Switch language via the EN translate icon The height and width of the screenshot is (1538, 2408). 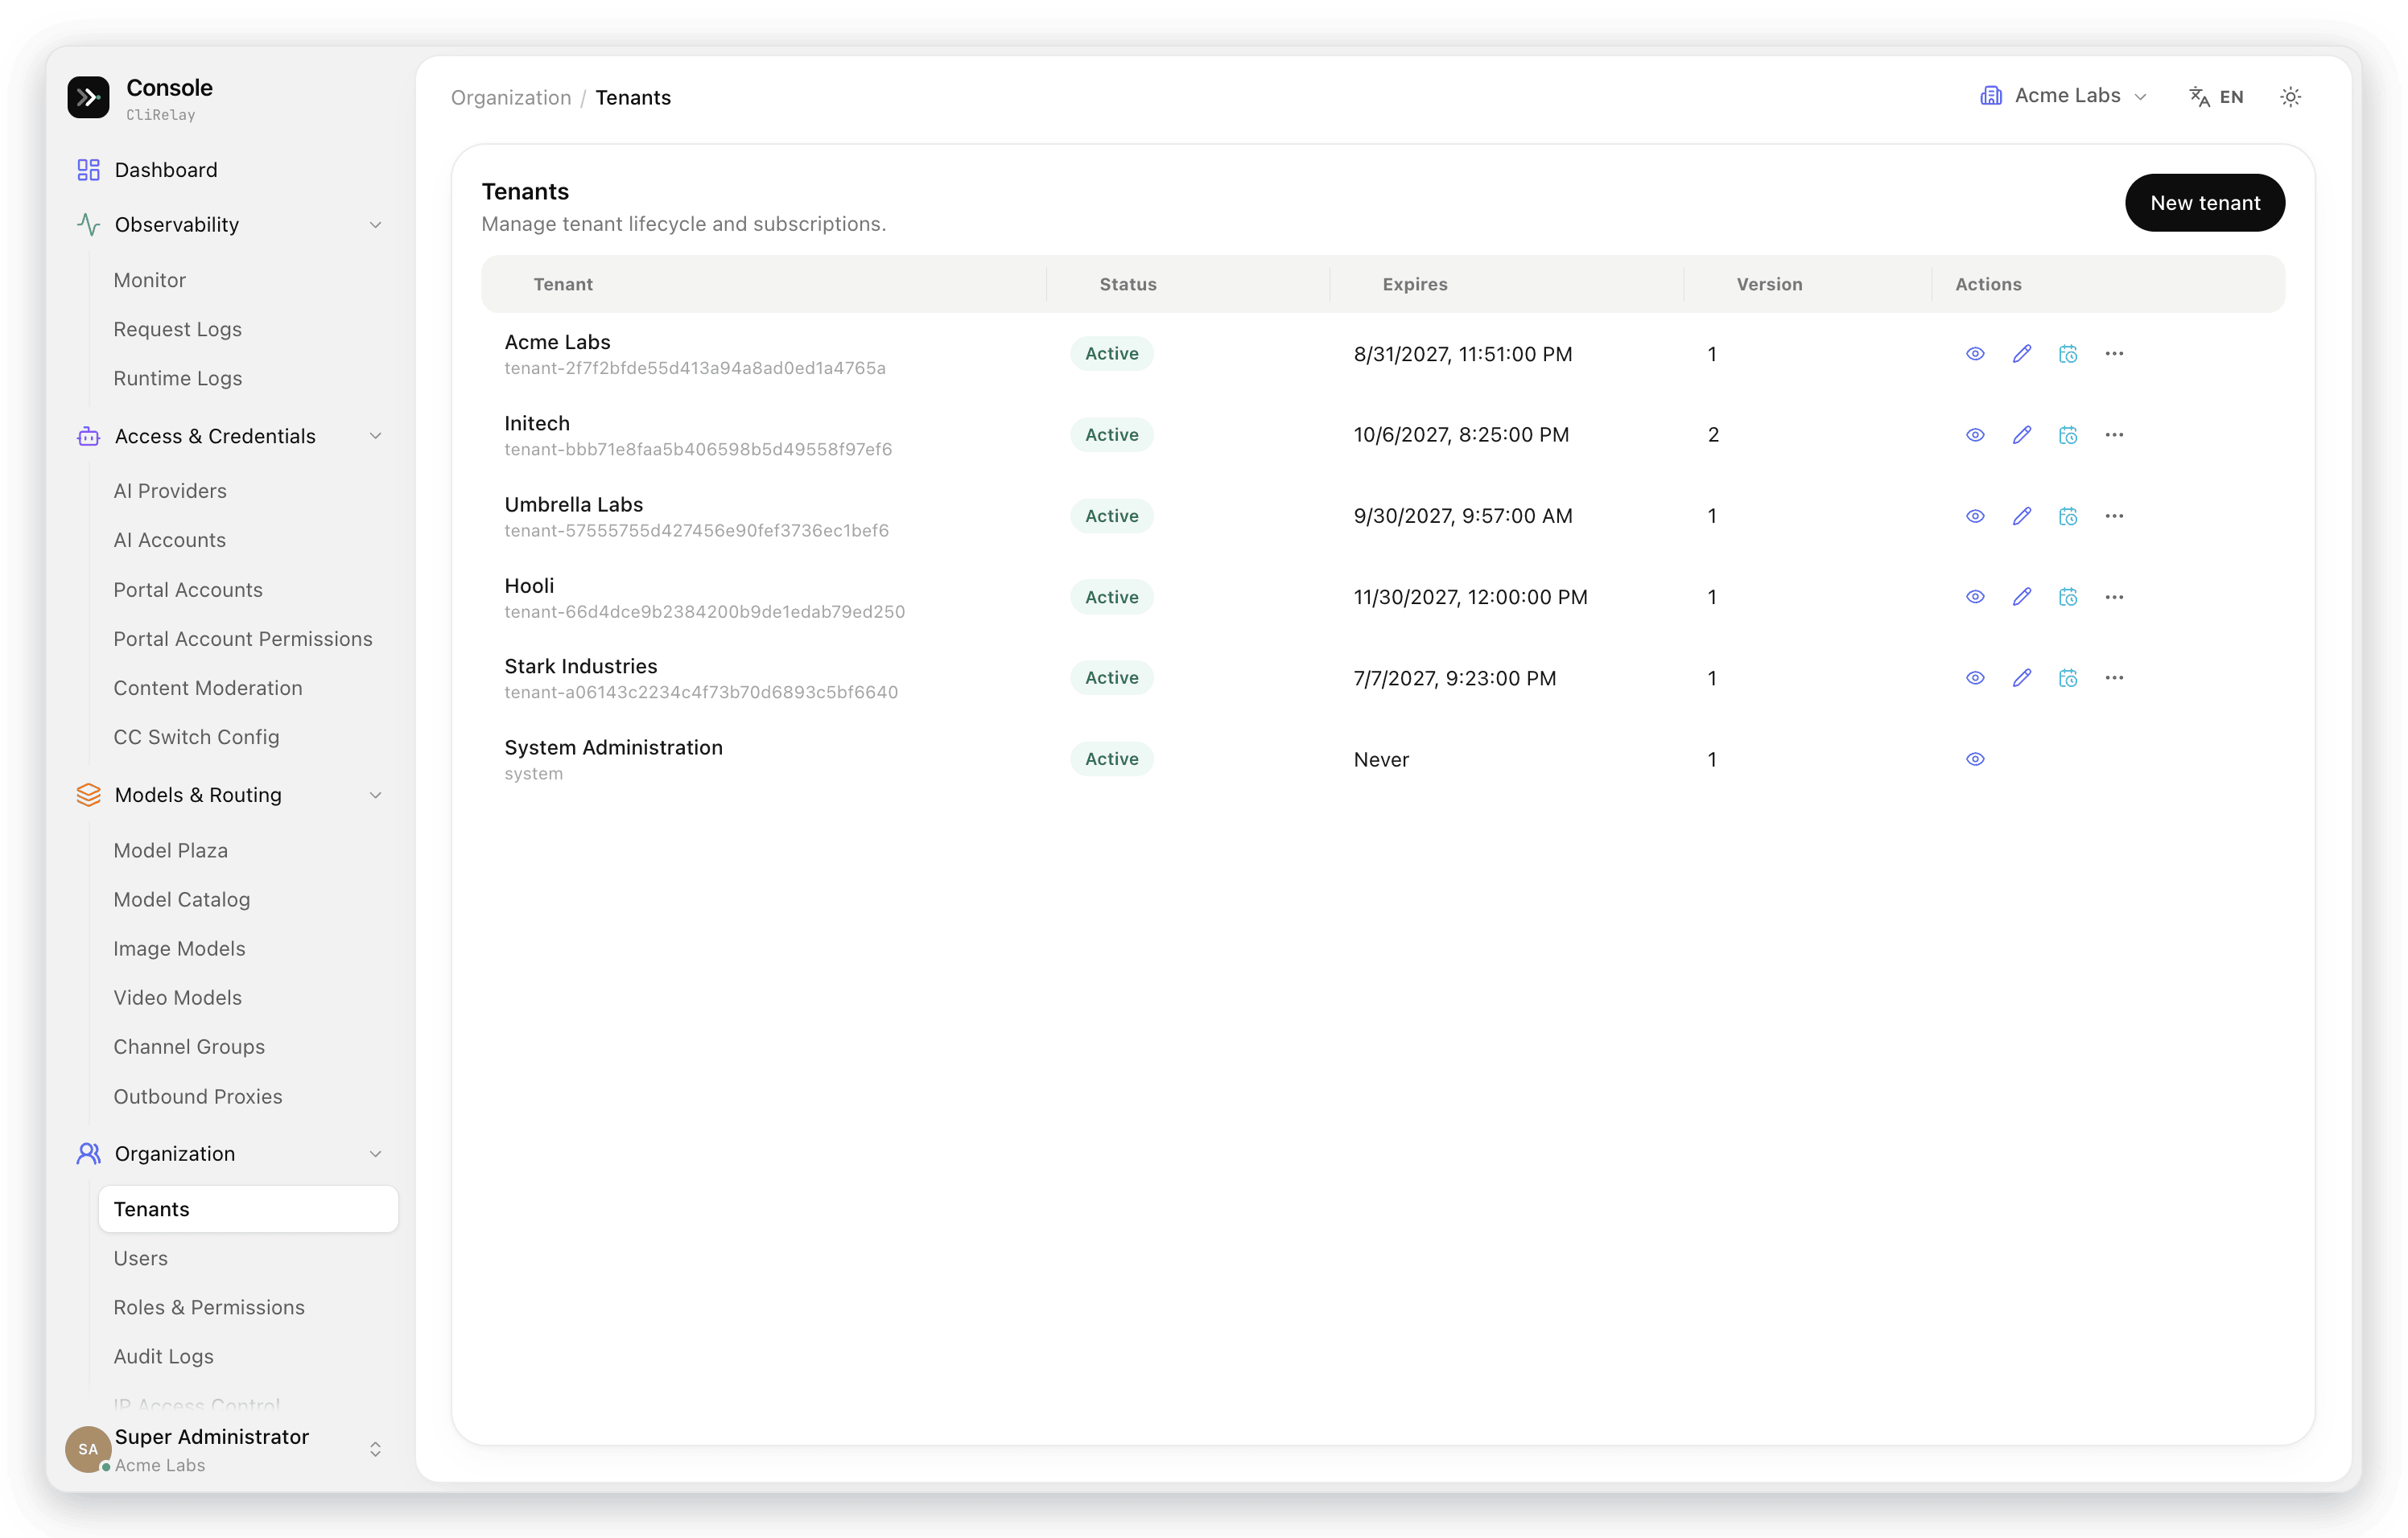click(2216, 97)
